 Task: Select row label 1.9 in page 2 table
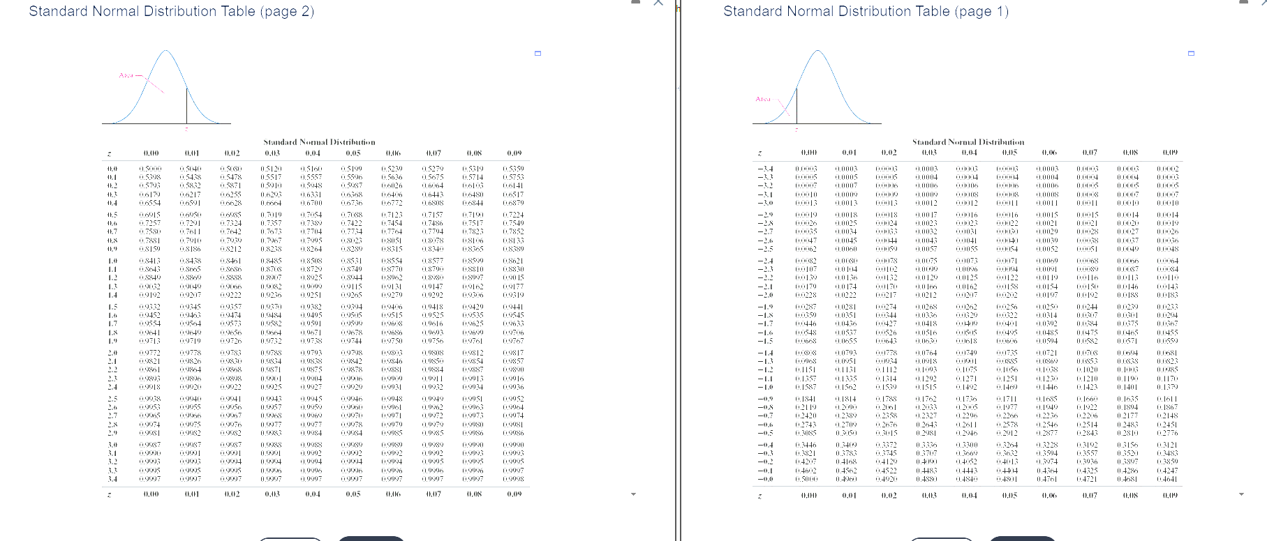pos(112,341)
